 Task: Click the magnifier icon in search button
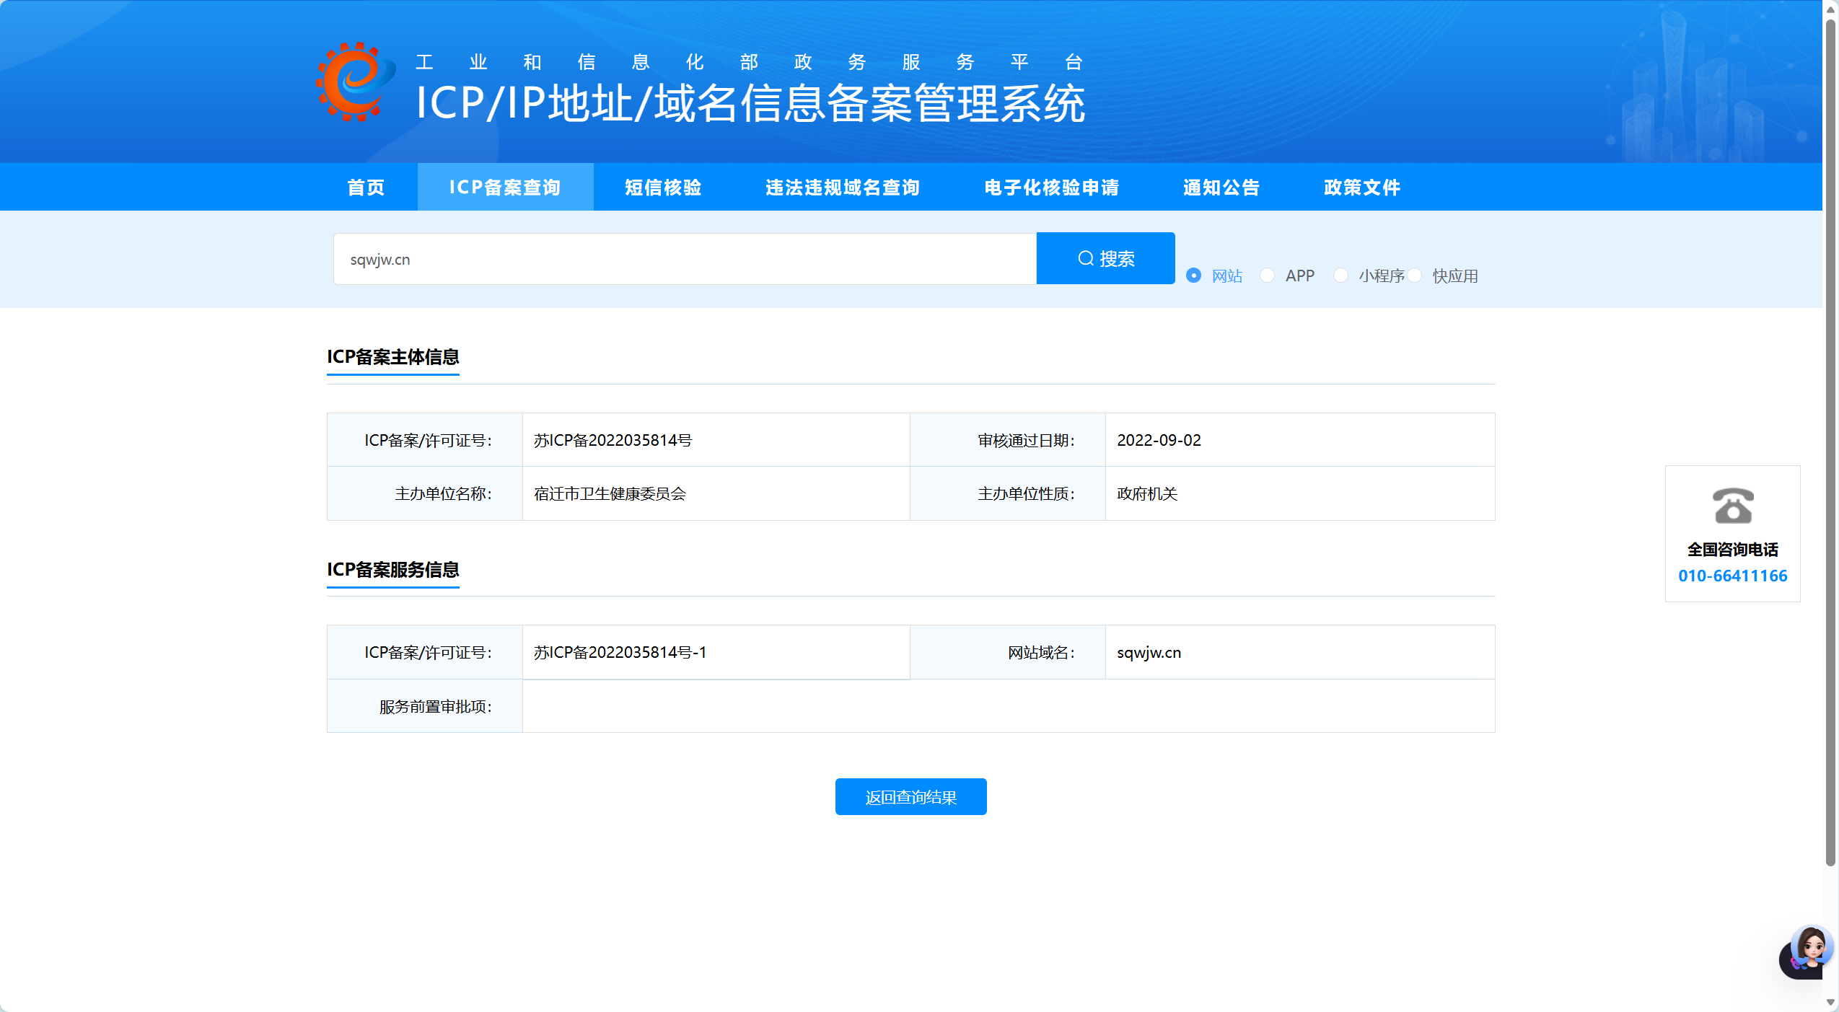click(x=1085, y=258)
